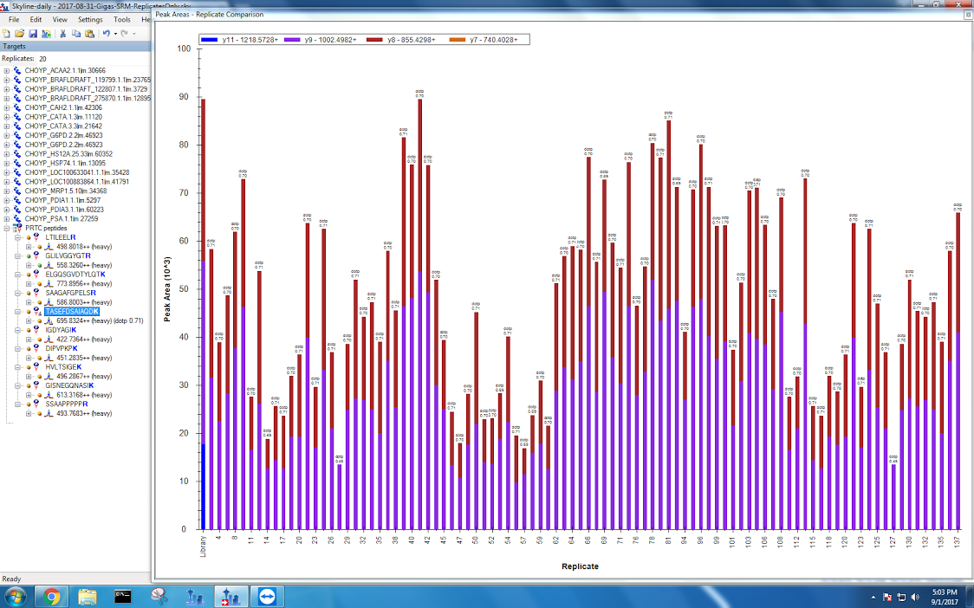Click the New Document toolbar icon
The image size is (974, 608).
click(x=7, y=33)
